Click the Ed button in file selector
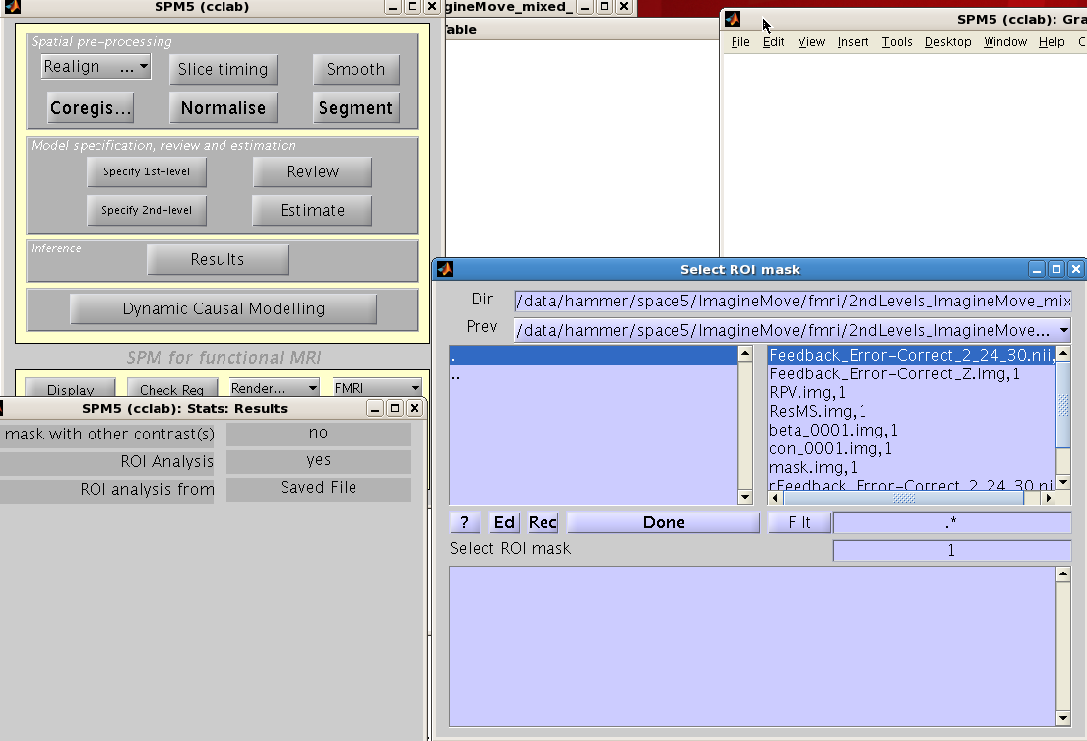Image resolution: width=1087 pixels, height=741 pixels. 504,522
